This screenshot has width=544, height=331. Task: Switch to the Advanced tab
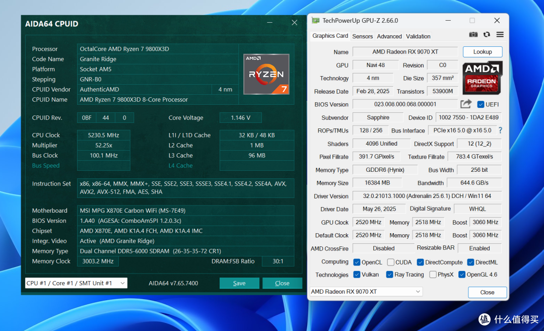click(x=389, y=36)
